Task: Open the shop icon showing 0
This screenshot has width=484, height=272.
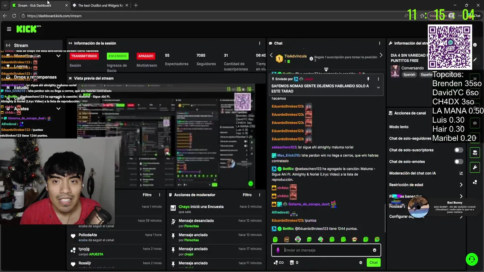Action: [294, 263]
